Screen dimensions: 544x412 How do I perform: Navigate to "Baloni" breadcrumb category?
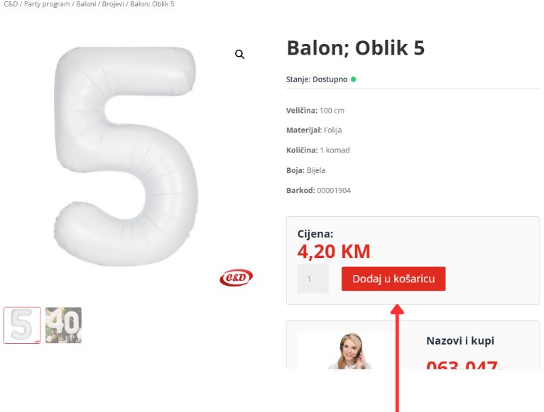(86, 4)
